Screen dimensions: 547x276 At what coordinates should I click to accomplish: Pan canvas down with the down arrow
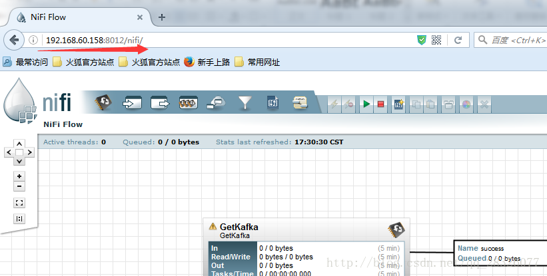[x=19, y=161]
